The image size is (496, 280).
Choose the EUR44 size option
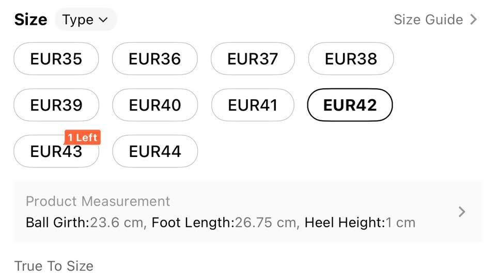pyautogui.click(x=154, y=151)
